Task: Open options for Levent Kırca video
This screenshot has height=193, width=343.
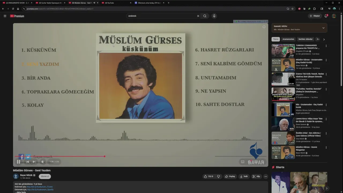Action: [326, 119]
